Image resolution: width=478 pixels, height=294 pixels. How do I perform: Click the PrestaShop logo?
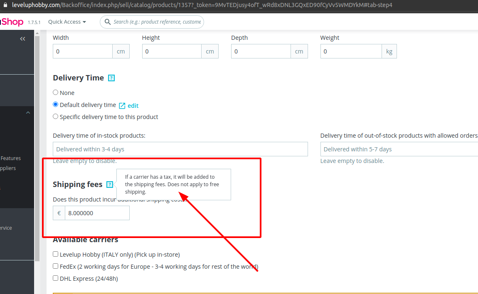point(8,22)
